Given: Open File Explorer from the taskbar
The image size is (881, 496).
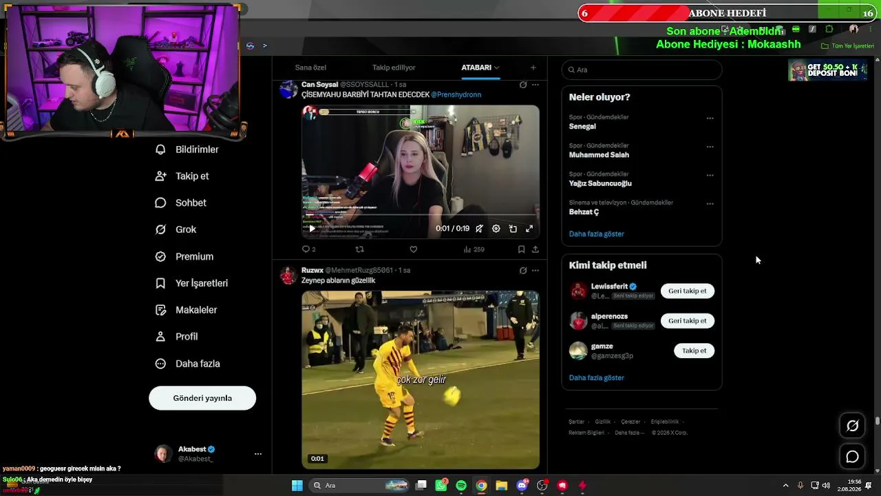Looking at the screenshot, I should coord(502,486).
